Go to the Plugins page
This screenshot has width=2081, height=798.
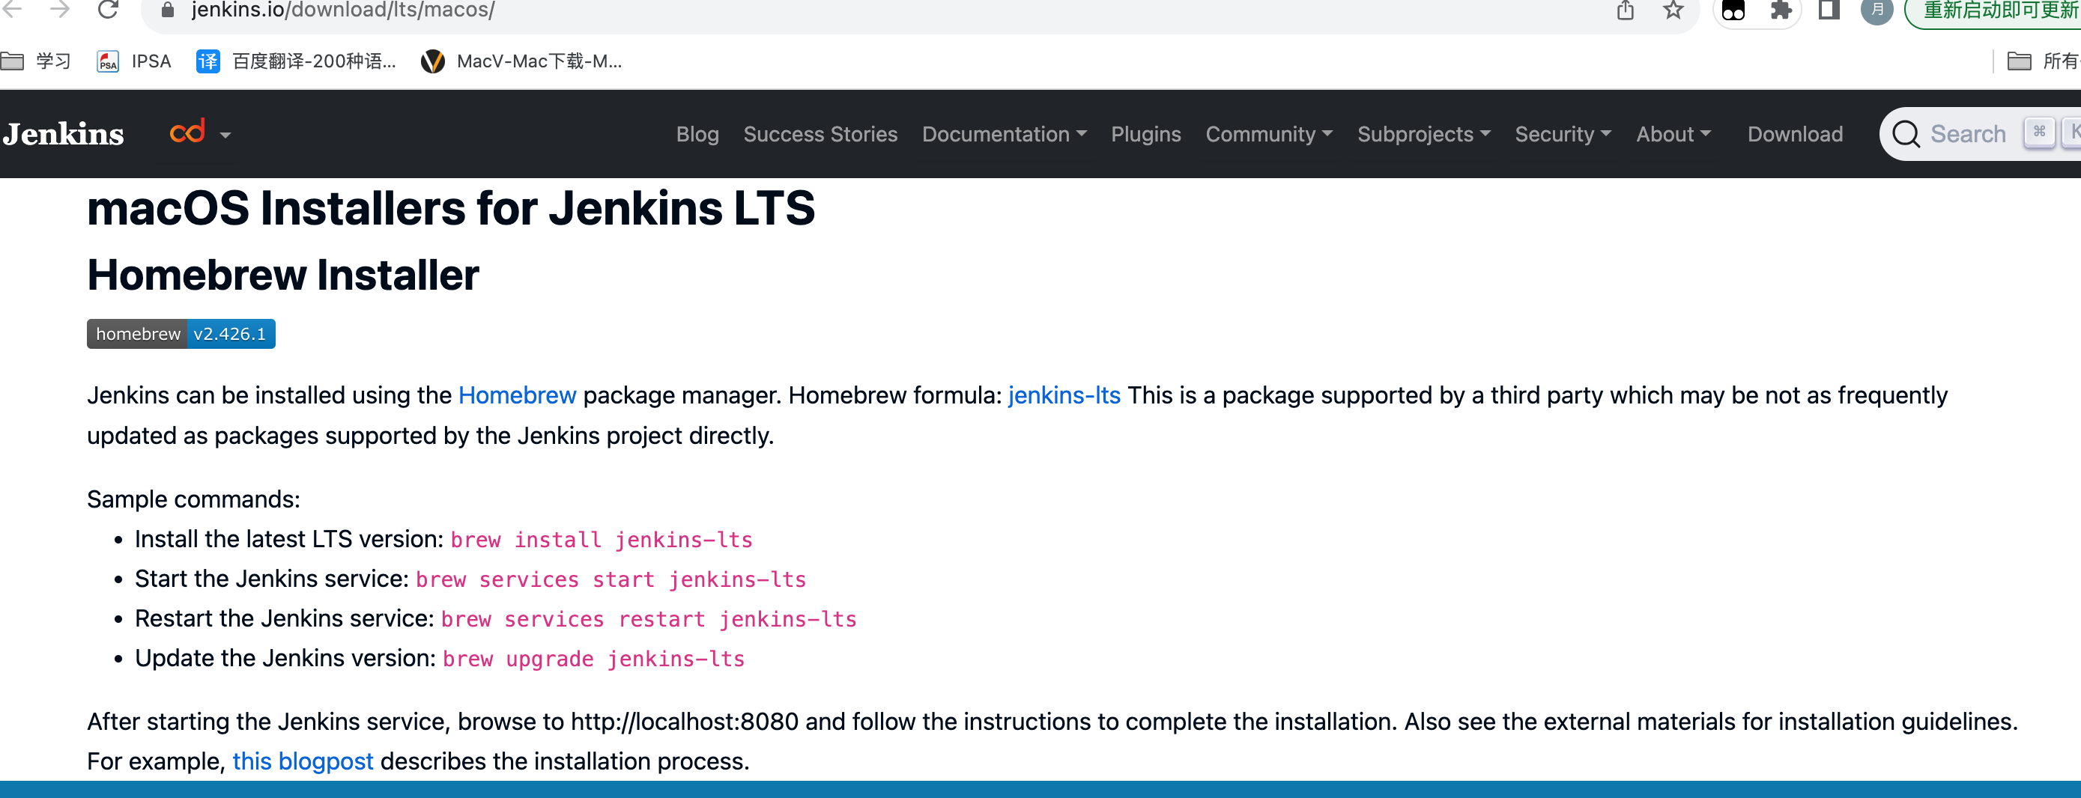1145,134
